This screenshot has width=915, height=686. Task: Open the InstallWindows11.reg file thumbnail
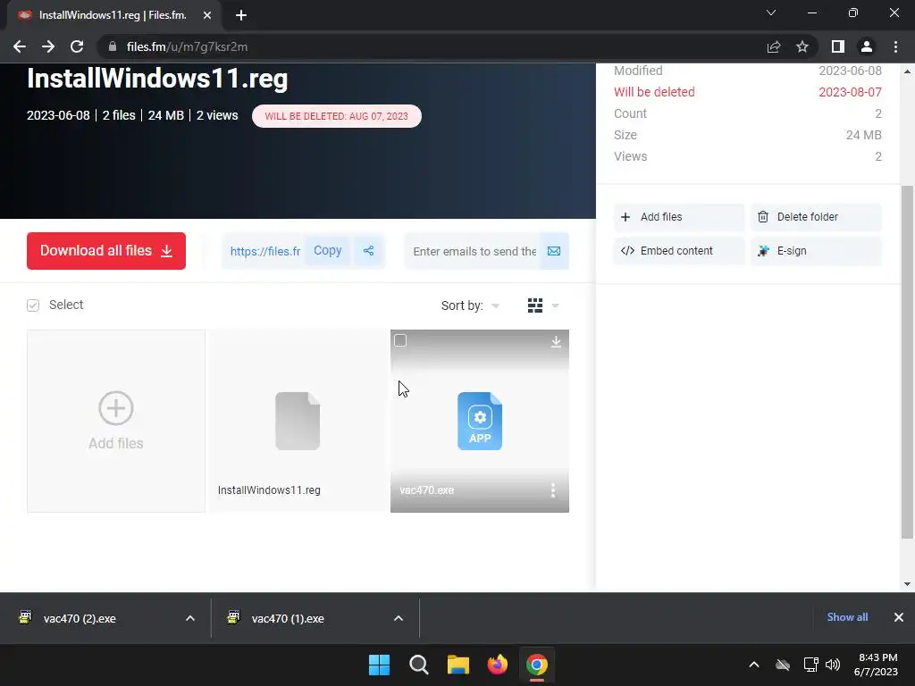coord(297,421)
